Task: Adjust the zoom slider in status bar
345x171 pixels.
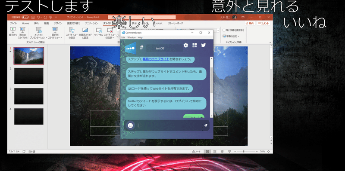Action: pos(244,152)
